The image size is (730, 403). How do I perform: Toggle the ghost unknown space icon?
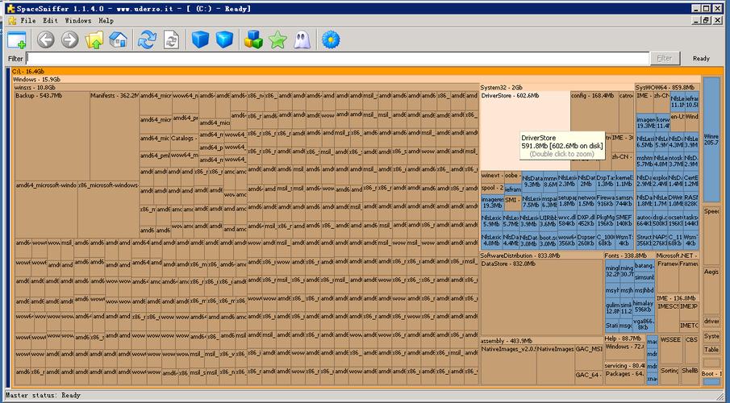(x=302, y=39)
